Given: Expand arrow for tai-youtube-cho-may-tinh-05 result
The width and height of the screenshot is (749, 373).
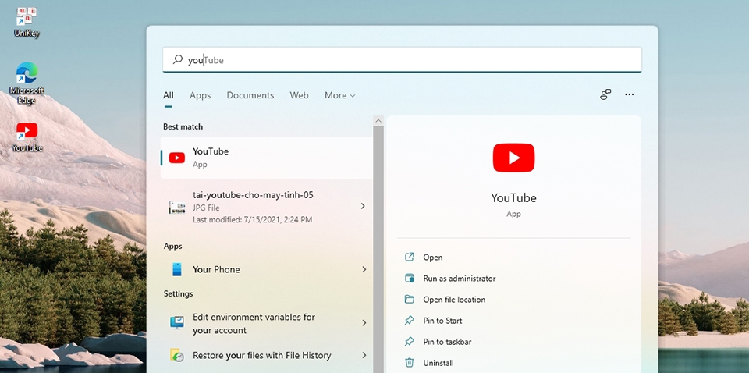Looking at the screenshot, I should click(363, 206).
